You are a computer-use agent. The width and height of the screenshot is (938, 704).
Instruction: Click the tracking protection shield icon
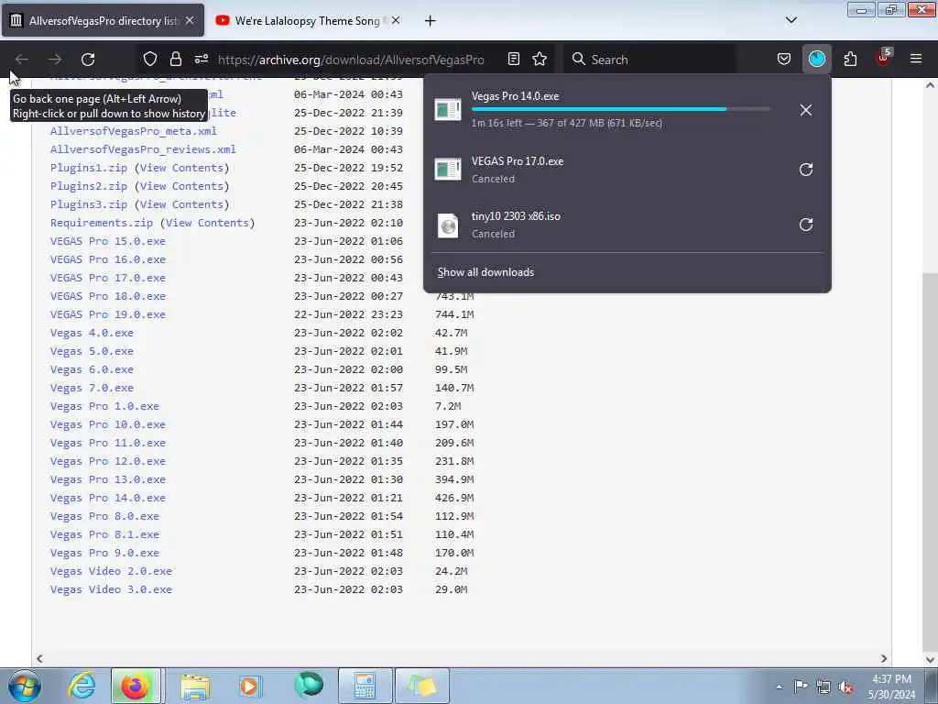click(150, 59)
